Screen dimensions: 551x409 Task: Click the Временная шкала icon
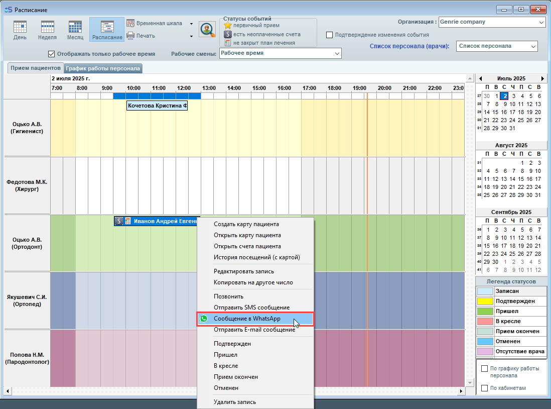coord(130,23)
